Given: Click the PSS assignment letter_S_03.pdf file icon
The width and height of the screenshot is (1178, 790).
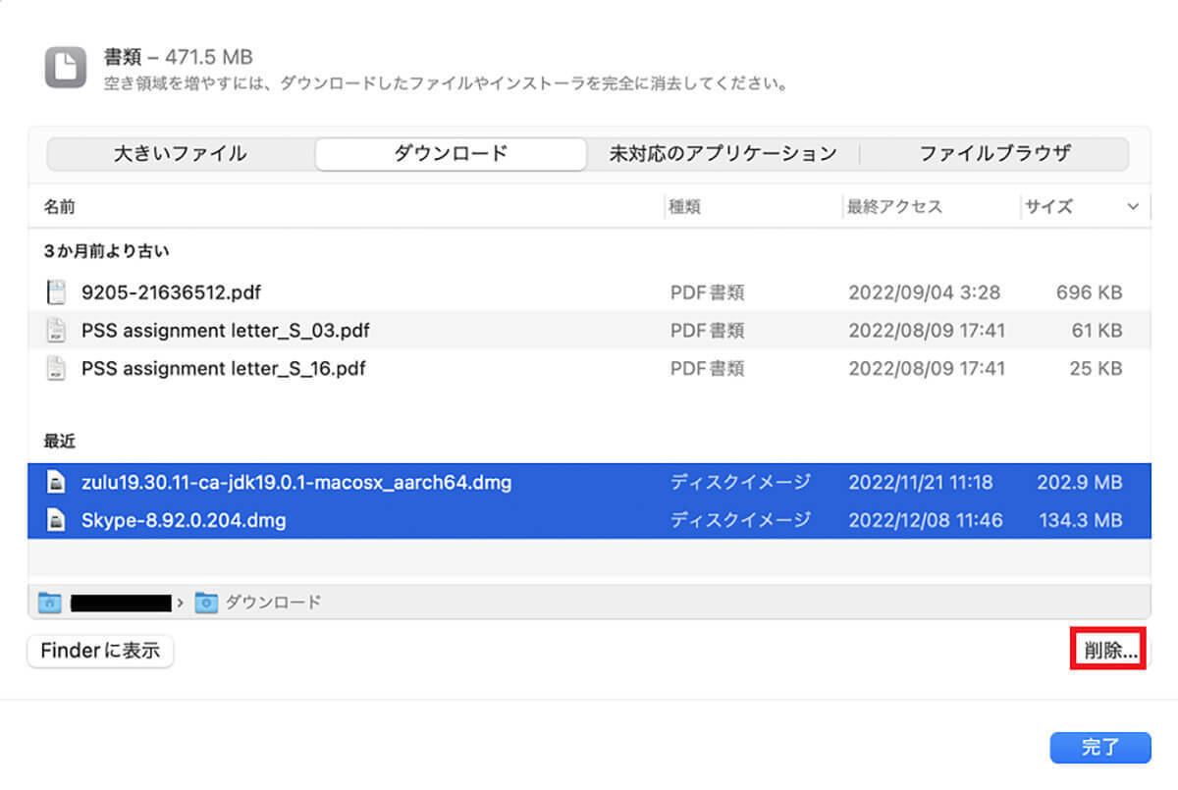Looking at the screenshot, I should tap(58, 331).
